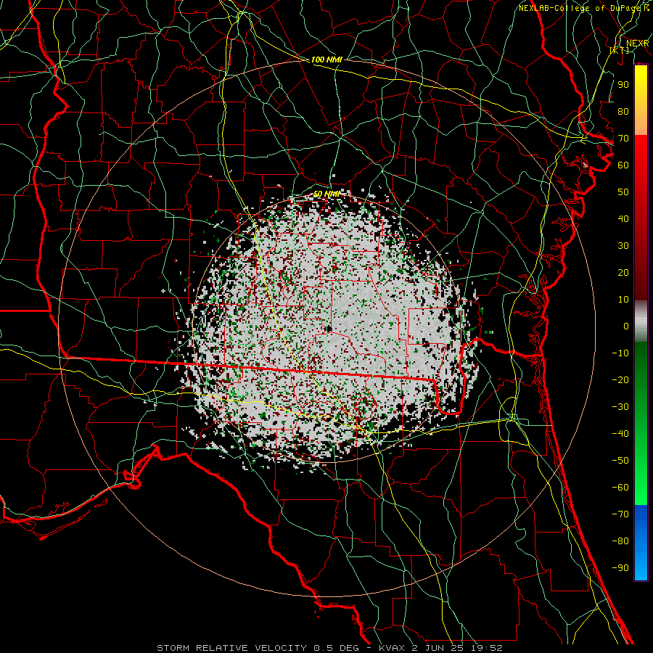Click the 0 value on the velocity scale

coord(626,326)
